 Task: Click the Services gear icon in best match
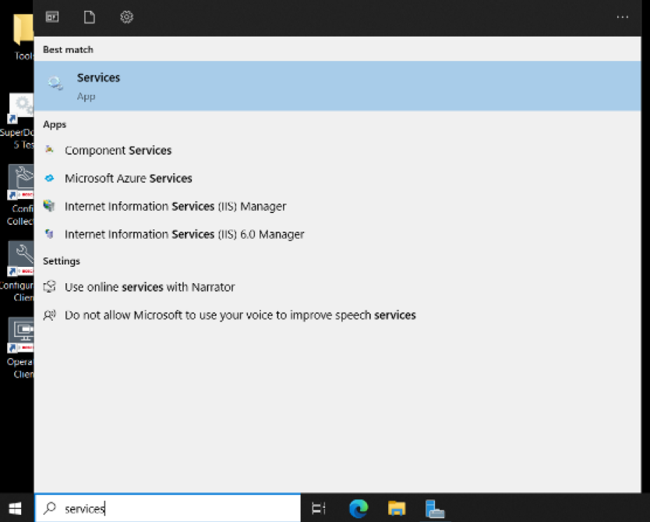click(55, 83)
